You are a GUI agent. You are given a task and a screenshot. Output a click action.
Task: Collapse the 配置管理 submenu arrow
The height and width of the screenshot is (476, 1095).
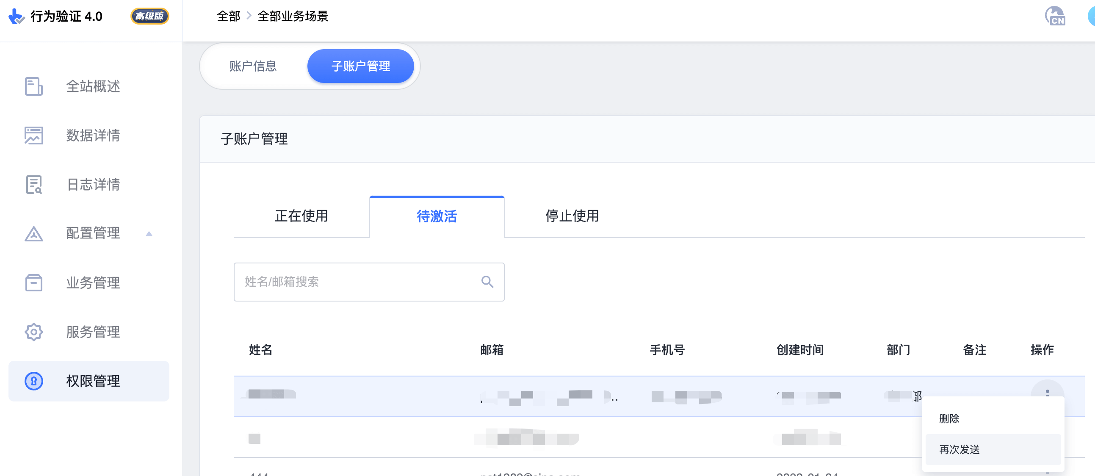[149, 233]
